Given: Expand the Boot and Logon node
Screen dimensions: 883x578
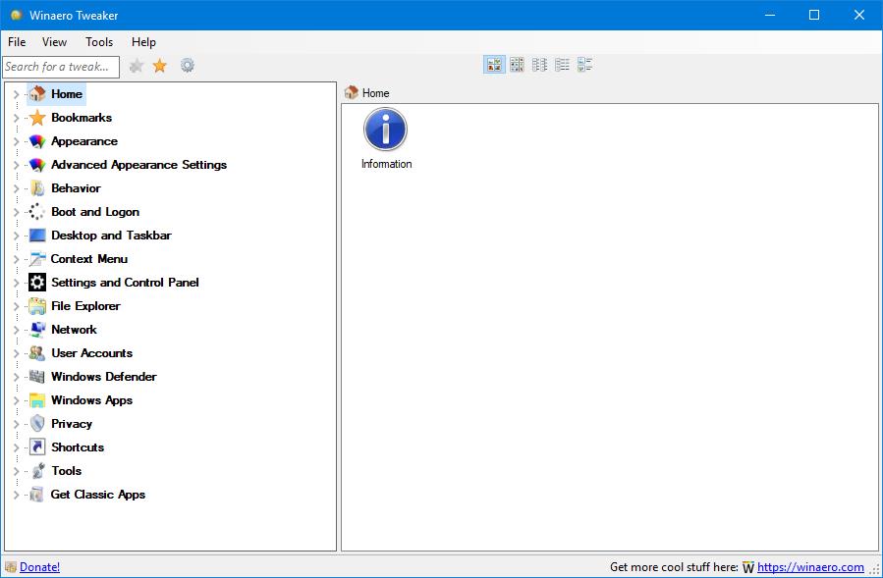Looking at the screenshot, I should click(x=17, y=212).
